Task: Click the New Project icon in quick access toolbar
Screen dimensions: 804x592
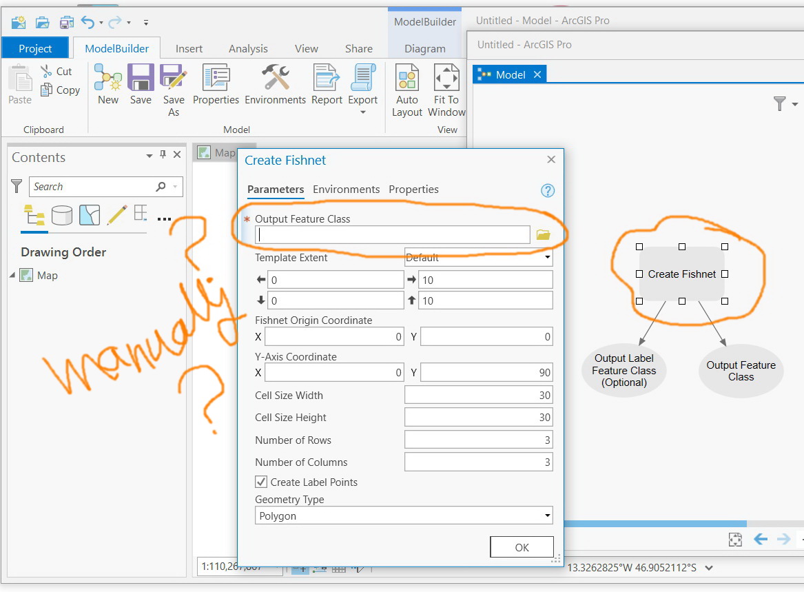Action: tap(19, 23)
